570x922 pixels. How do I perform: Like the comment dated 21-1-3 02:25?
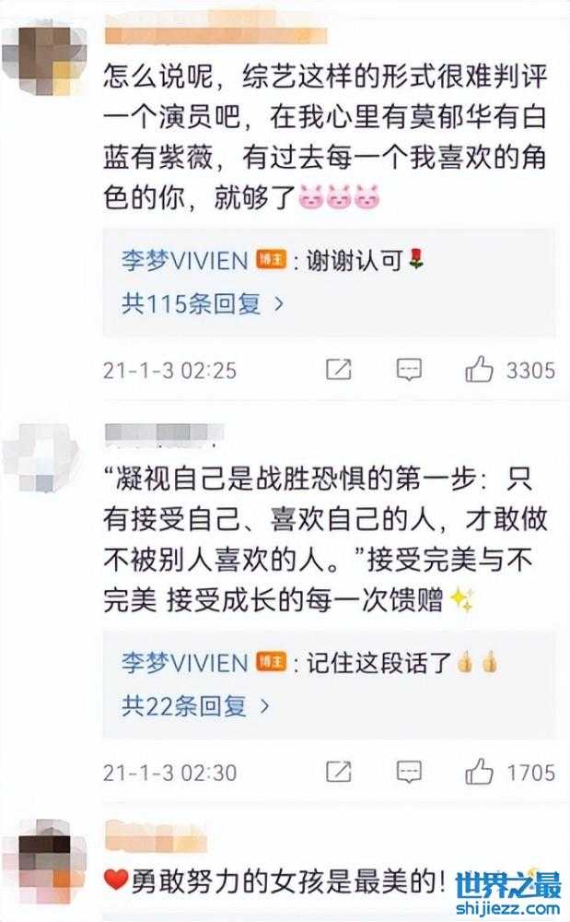tap(479, 370)
